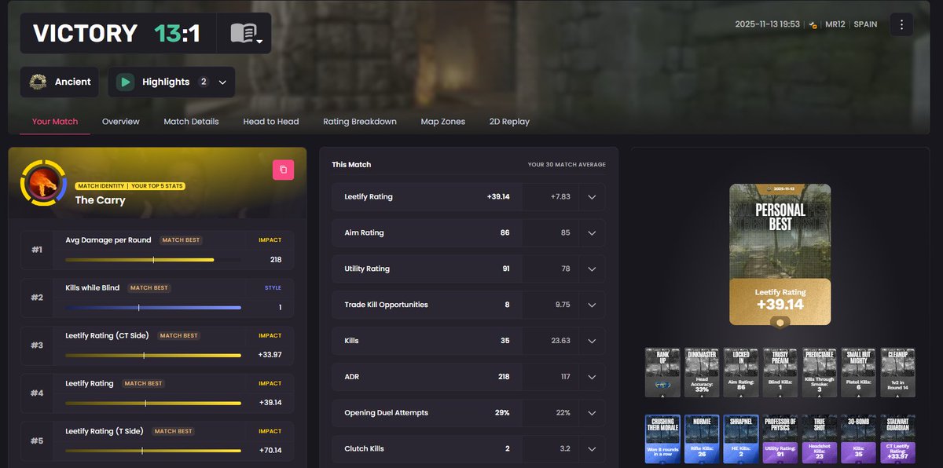Open the three-dot more options menu

point(901,24)
